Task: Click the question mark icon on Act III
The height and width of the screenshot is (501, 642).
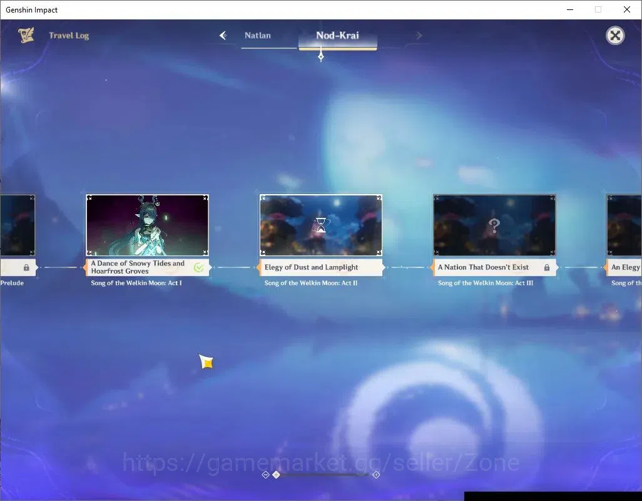Action: (x=494, y=225)
